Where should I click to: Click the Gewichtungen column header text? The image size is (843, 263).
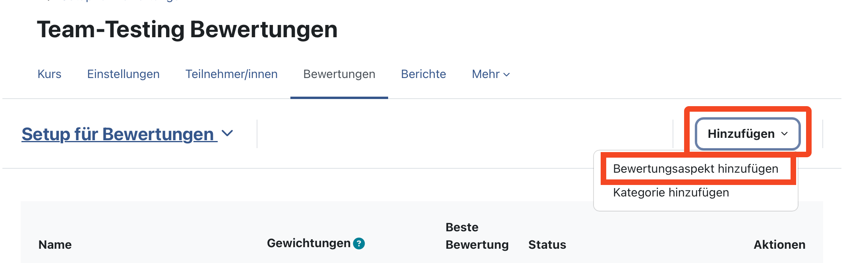[x=308, y=243]
